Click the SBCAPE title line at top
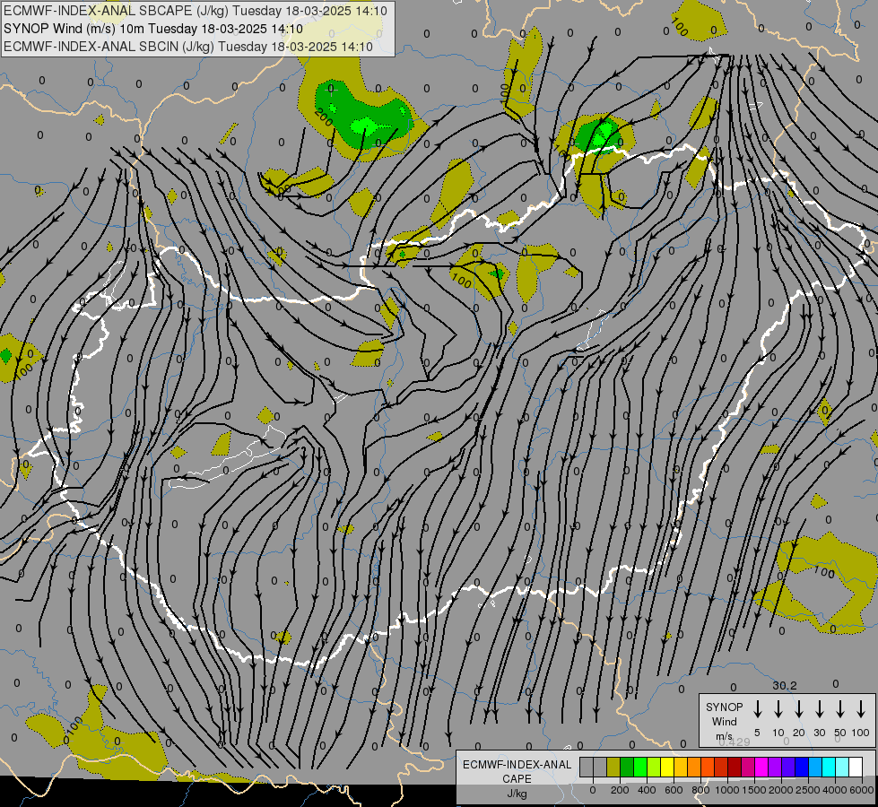Screen dimensions: 878x807 click(195, 11)
